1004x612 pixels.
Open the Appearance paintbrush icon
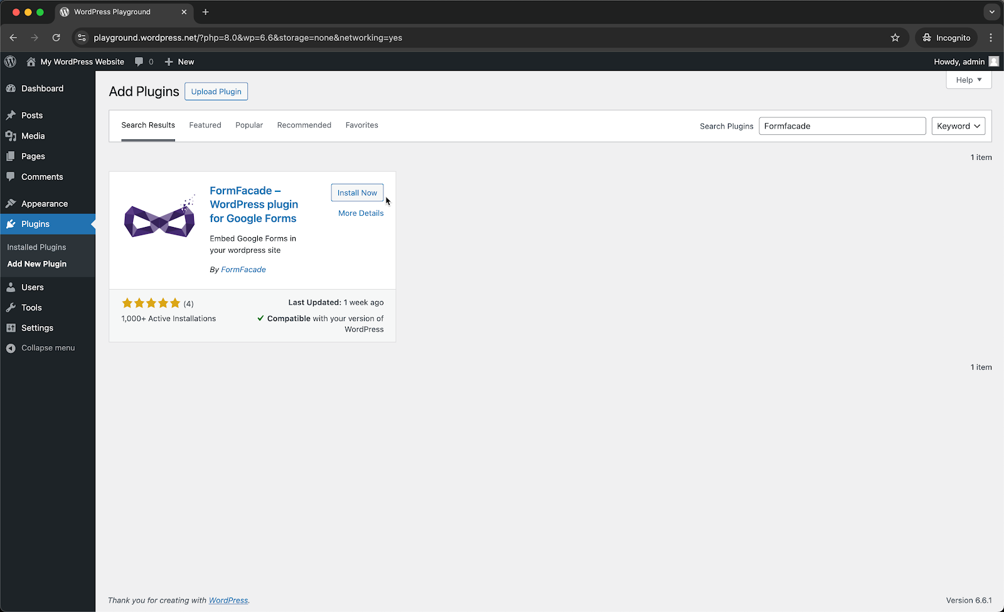point(13,203)
